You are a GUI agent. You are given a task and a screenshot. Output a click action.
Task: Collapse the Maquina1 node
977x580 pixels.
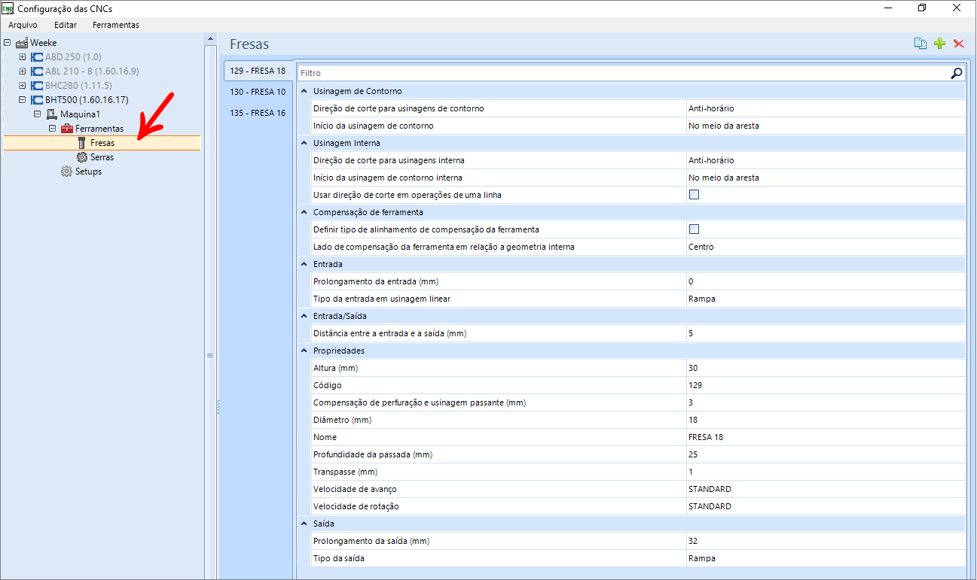38,114
